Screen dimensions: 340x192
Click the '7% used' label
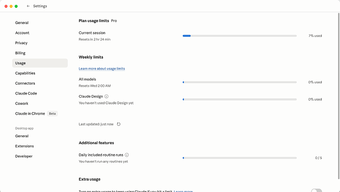tap(315, 36)
